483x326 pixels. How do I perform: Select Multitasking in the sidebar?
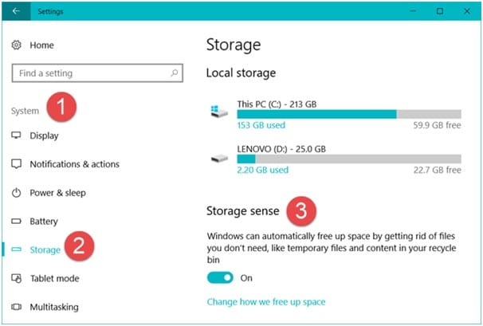tap(54, 307)
